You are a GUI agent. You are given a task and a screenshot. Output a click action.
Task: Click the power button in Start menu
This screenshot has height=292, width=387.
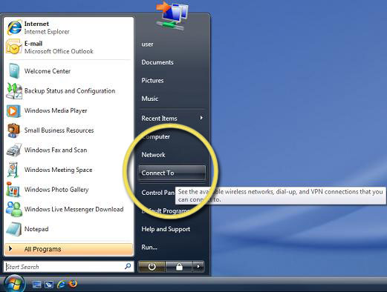[x=152, y=267]
